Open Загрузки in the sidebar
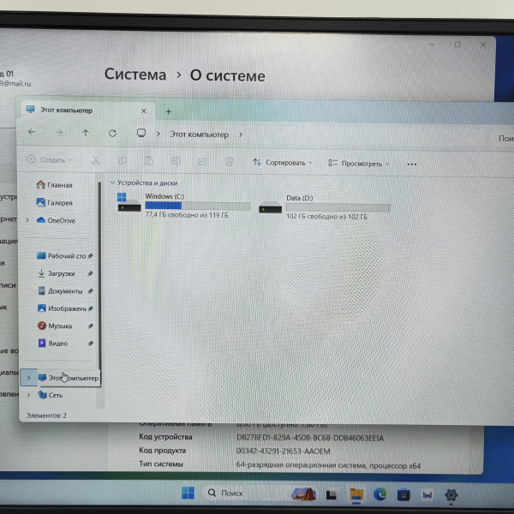 tap(57, 273)
